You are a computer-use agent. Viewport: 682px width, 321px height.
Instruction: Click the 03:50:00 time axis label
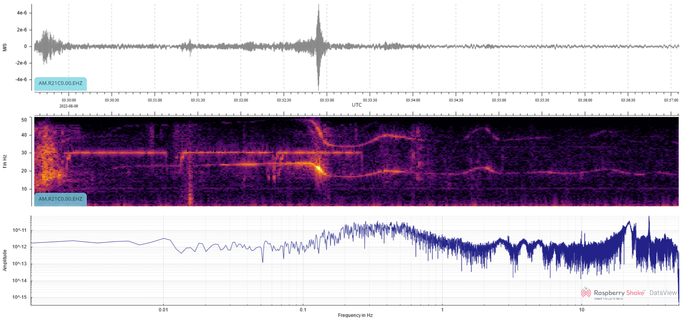69,100
